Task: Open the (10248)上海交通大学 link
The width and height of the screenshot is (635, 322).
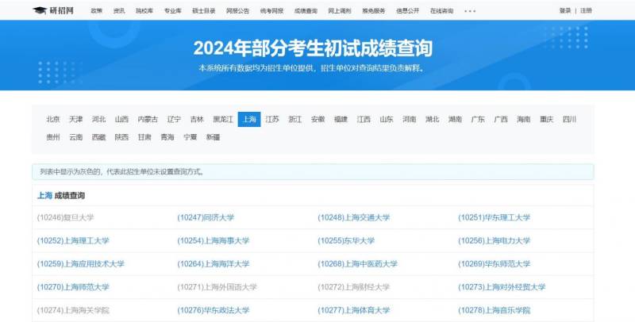Action: pos(353,217)
